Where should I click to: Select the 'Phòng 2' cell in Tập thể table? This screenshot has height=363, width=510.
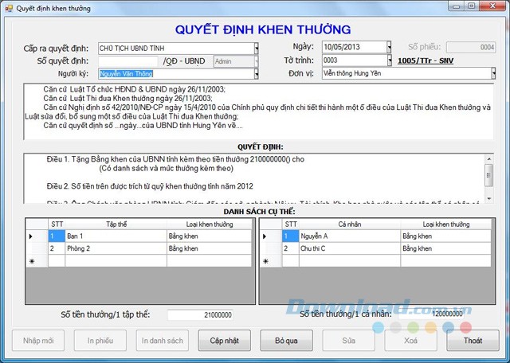point(116,248)
